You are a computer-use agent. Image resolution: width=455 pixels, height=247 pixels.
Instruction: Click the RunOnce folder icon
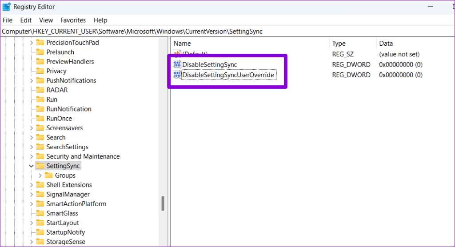pos(40,119)
